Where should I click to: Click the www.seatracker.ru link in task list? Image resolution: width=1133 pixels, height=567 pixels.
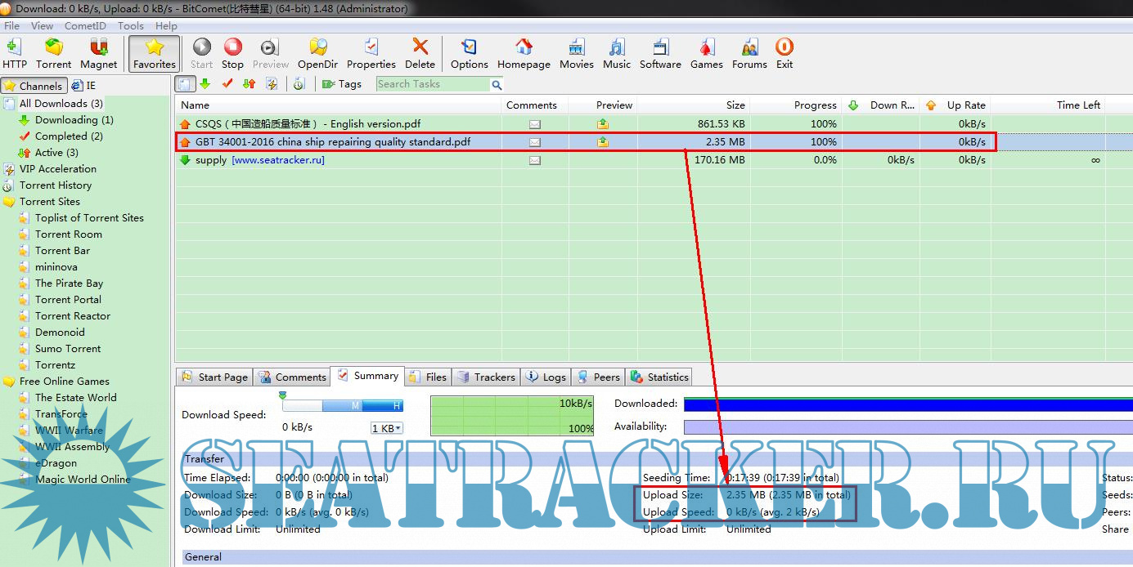[x=278, y=160]
